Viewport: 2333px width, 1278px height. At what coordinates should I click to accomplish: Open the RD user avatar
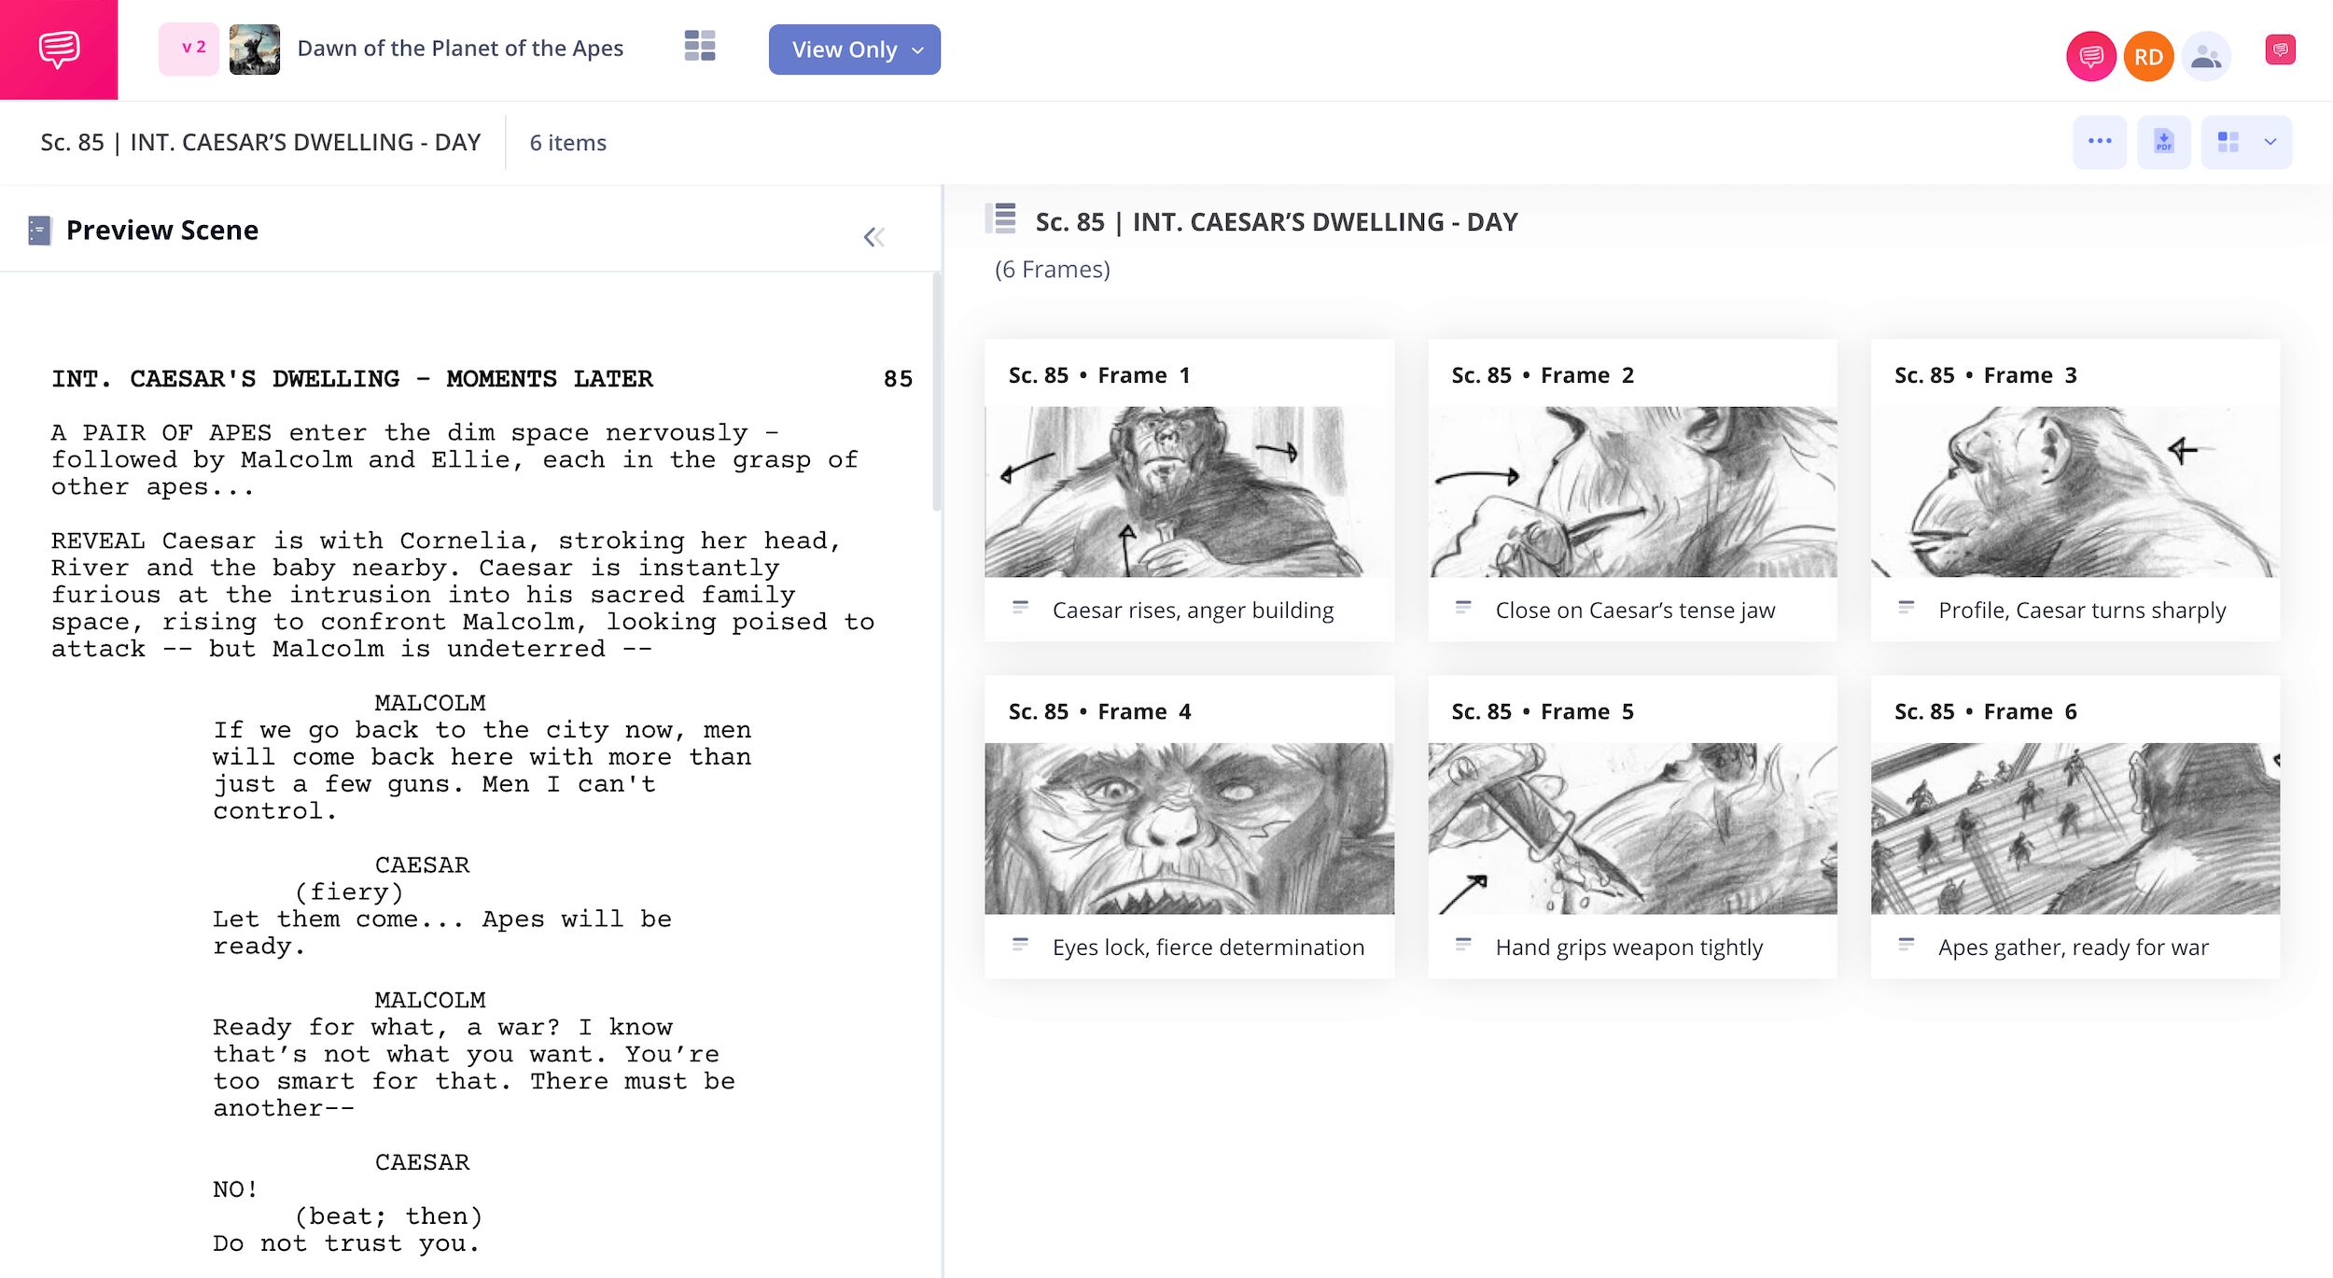2148,57
